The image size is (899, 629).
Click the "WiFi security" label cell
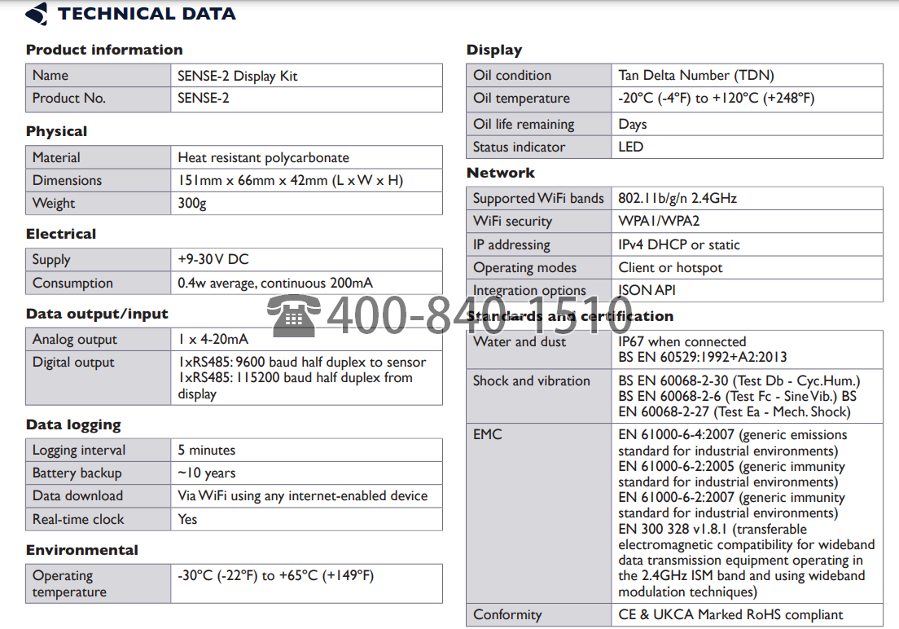(x=539, y=221)
